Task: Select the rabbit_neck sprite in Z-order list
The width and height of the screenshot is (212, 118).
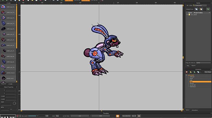Action: 8,78
